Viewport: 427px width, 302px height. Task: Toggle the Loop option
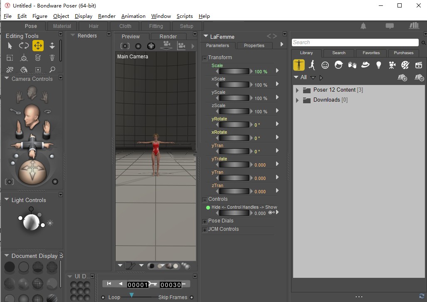(103, 297)
